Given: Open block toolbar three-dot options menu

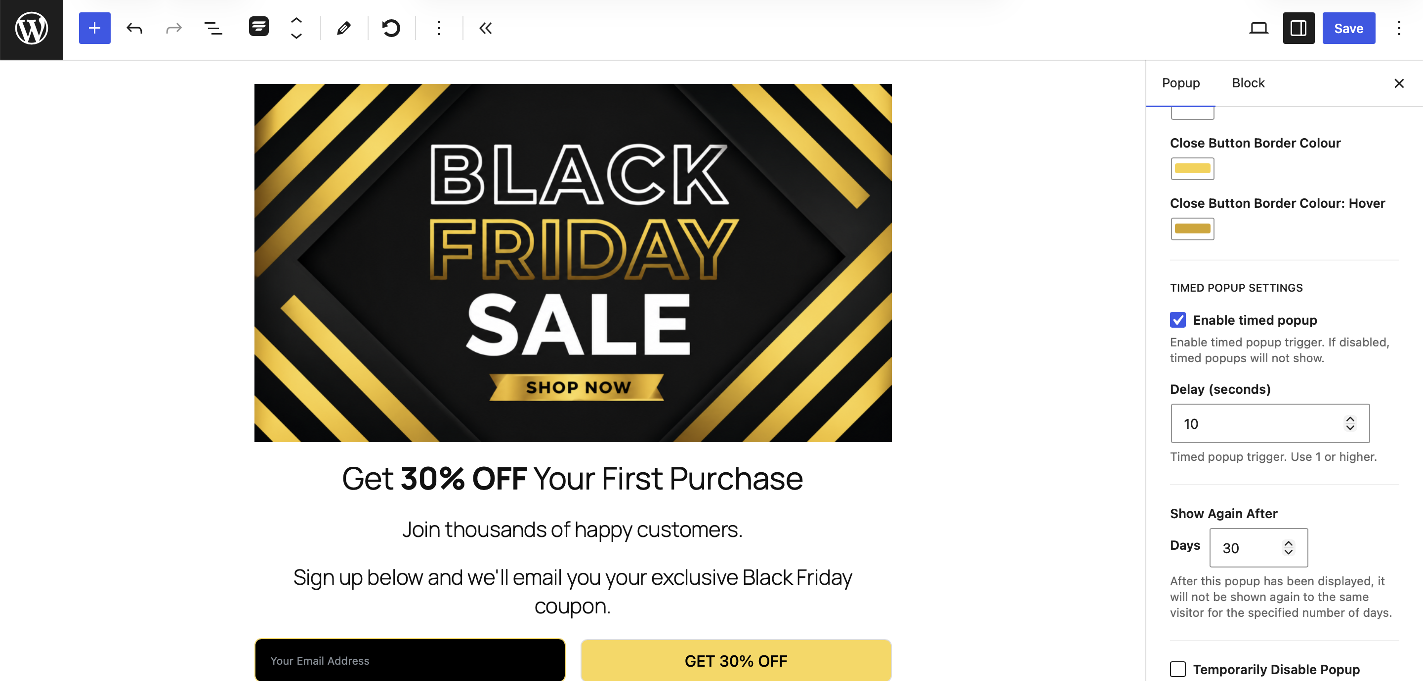Looking at the screenshot, I should click(439, 28).
